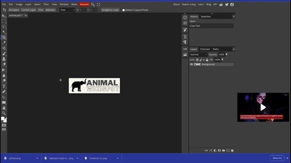The width and height of the screenshot is (291, 163).
Task: Click the search magnifier icon
Action: (x=93, y=5)
